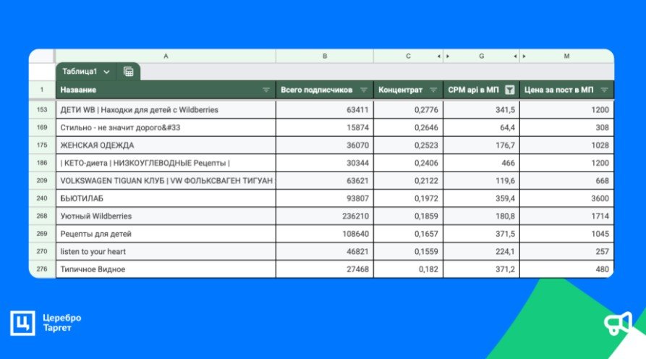The image size is (646, 359).
Task: Click the Название header cell
Action: 166,90
